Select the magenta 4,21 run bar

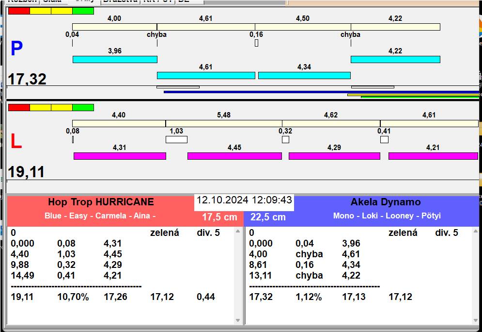click(433, 156)
